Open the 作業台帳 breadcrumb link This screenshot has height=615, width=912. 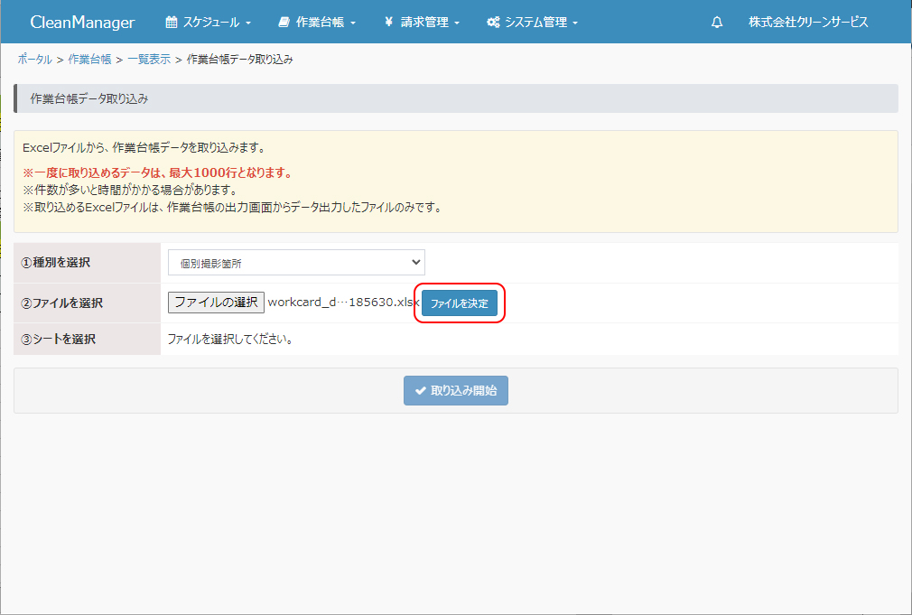click(89, 60)
